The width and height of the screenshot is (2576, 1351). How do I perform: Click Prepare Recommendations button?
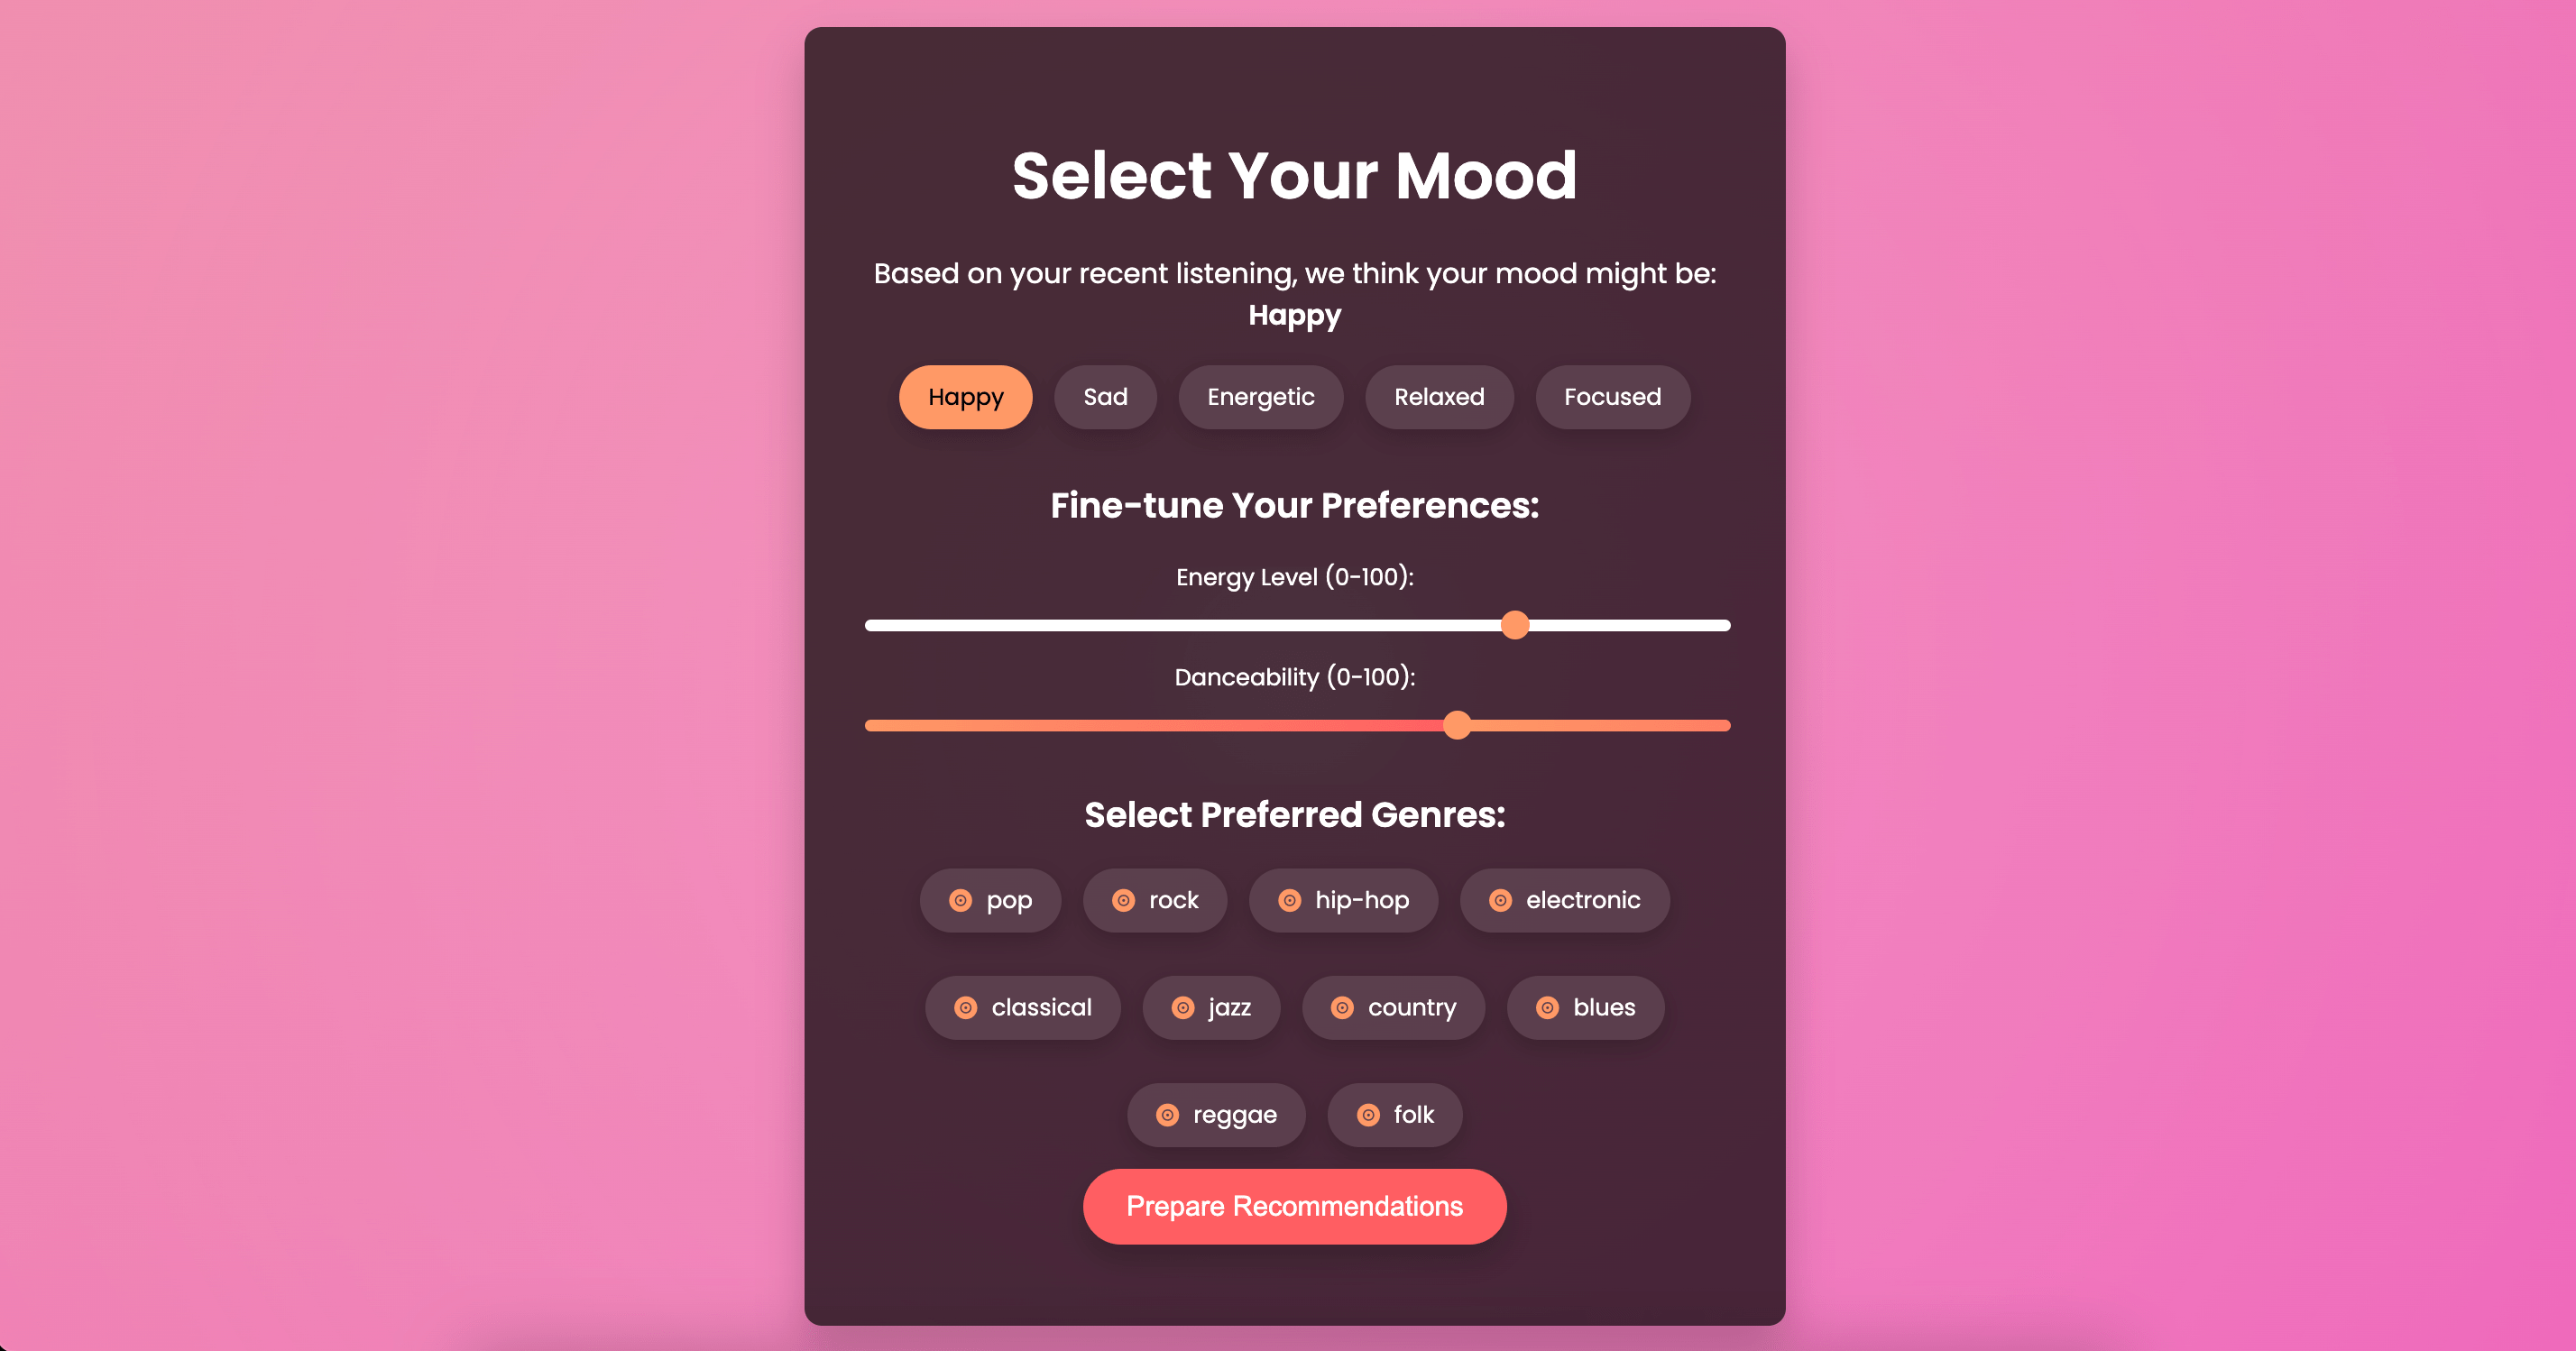click(1295, 1206)
